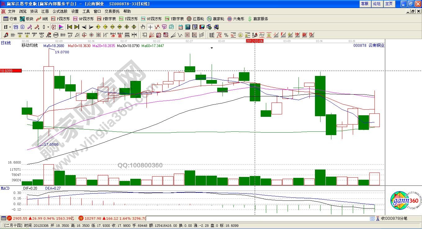Click the percent (%) drawing tool
This screenshot has width=422, height=229.
coord(226,35)
